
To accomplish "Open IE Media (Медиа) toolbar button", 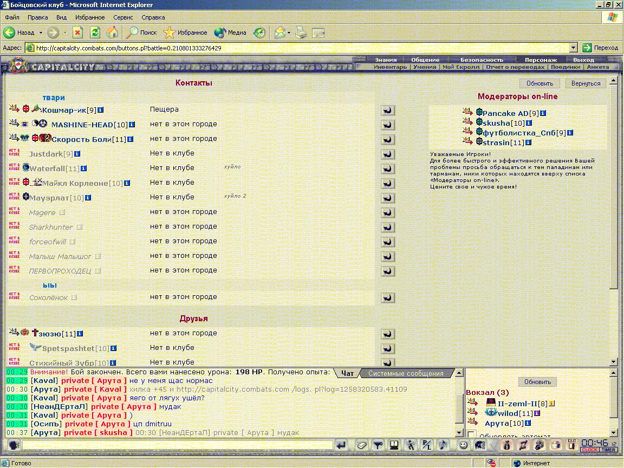I will 230,32.
